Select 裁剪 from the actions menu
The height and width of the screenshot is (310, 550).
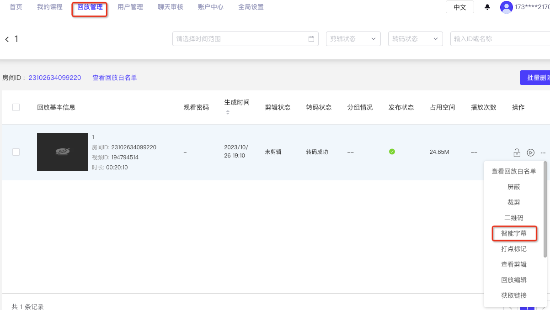pos(514,202)
